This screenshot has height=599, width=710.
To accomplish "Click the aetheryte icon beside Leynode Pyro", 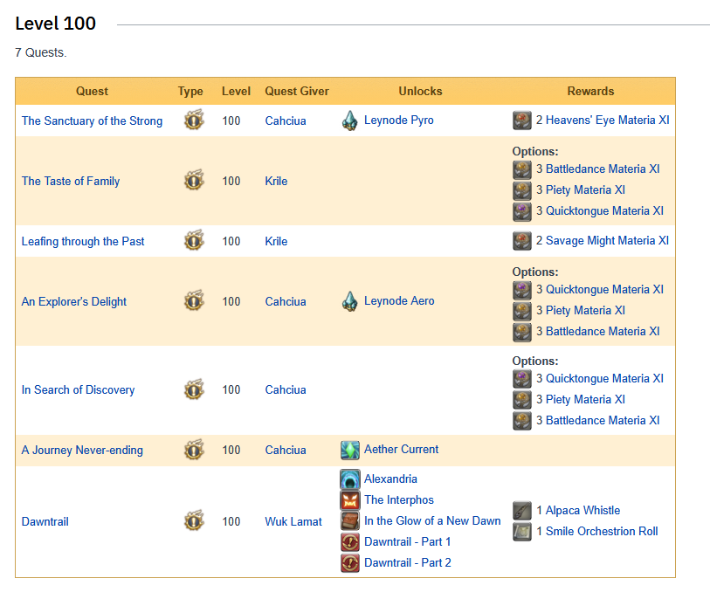I will (x=349, y=120).
